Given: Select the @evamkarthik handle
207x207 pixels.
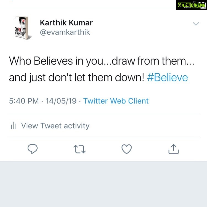Looking at the screenshot, I should (65, 32).
